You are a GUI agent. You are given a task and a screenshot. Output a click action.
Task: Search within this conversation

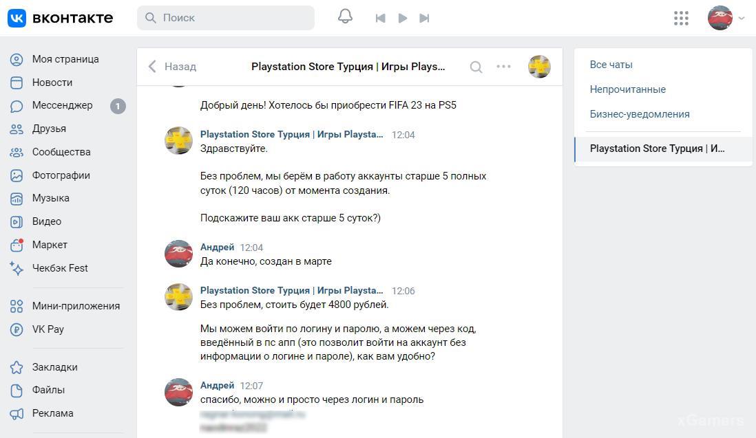pyautogui.click(x=476, y=67)
